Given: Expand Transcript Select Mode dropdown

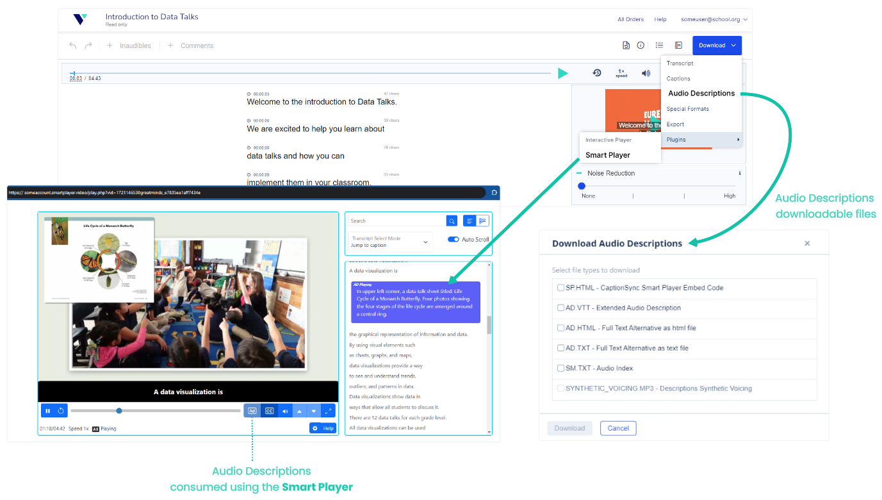Looking at the screenshot, I should pyautogui.click(x=389, y=242).
